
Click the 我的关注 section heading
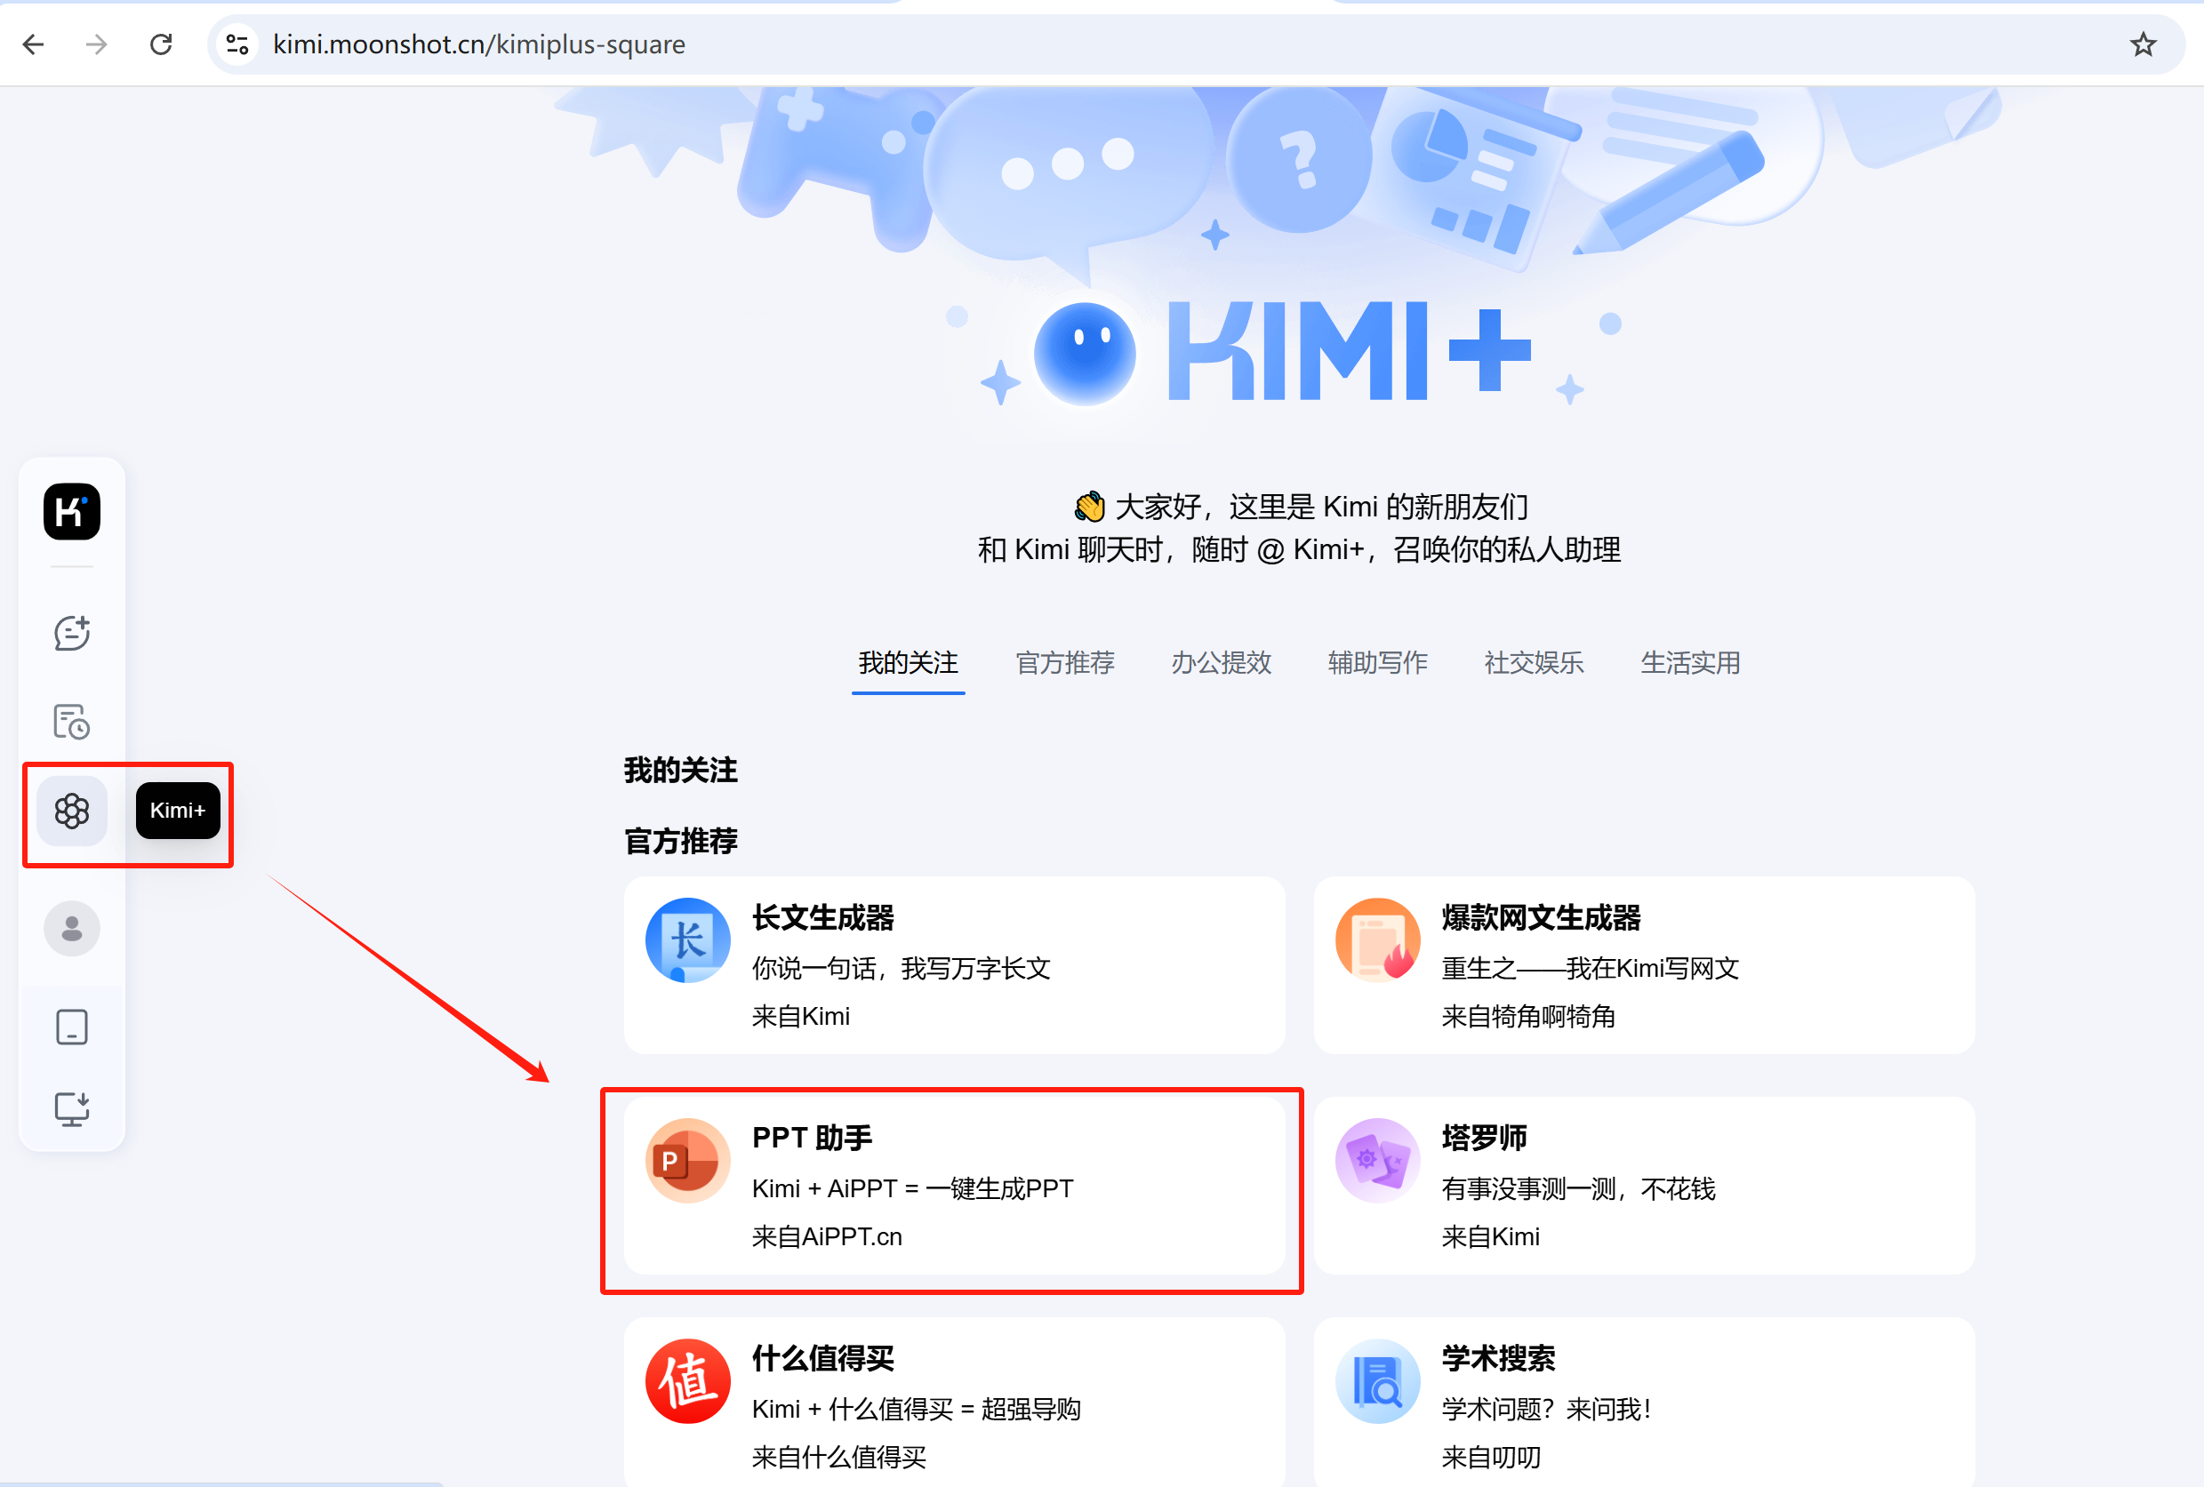pos(681,770)
